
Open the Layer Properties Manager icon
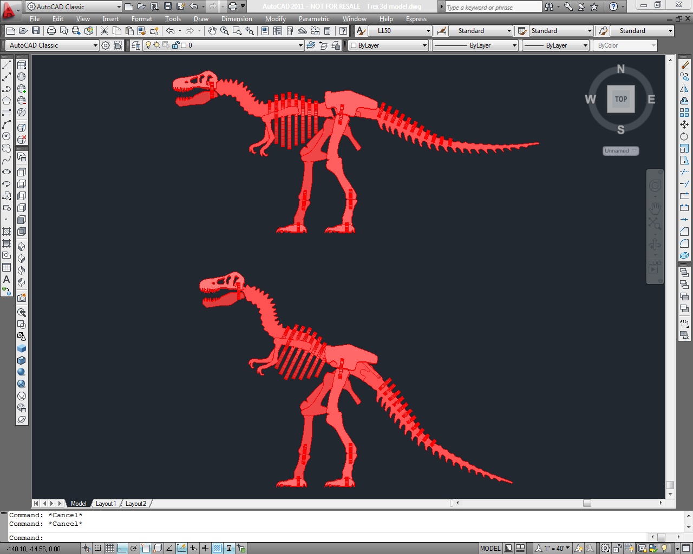point(135,45)
